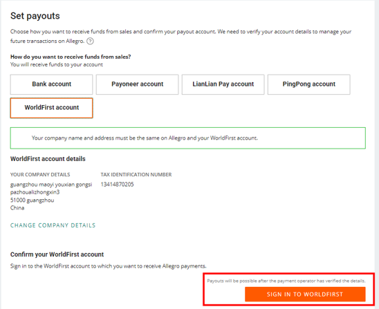Click the country text China
379x309 pixels.
[17, 208]
